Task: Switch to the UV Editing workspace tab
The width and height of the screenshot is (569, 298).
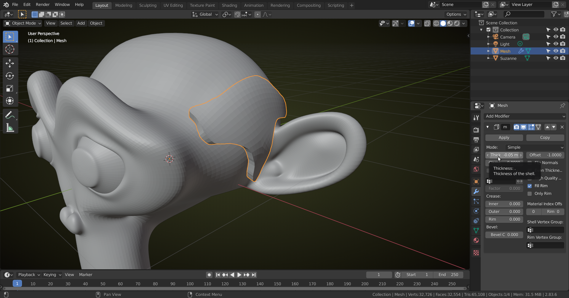Action: pyautogui.click(x=173, y=5)
